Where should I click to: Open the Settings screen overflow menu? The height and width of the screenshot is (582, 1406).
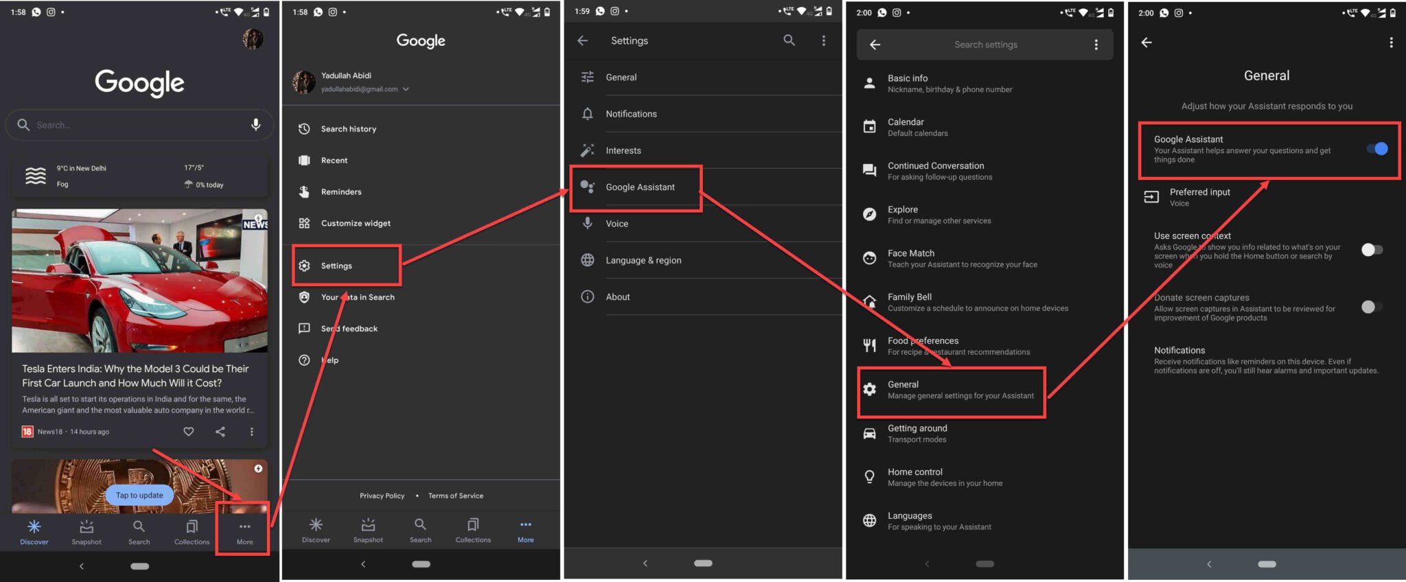824,40
